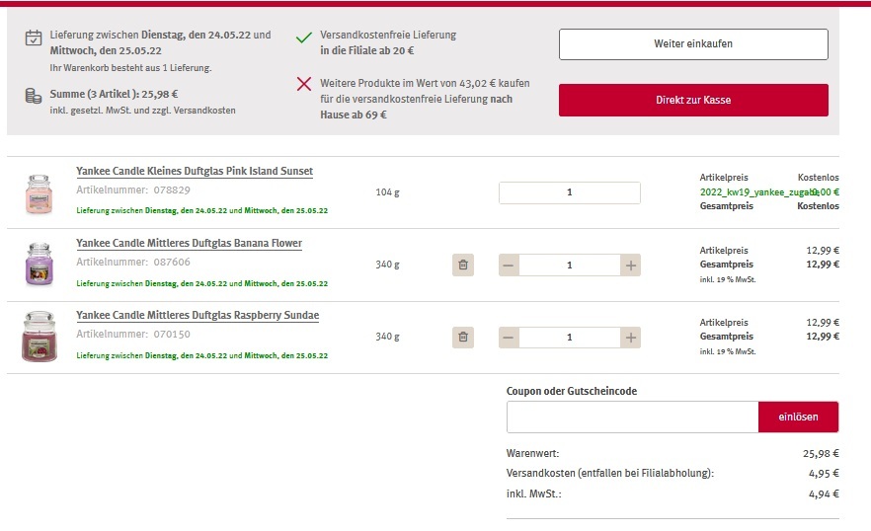
Task: Select article number 078829
Action: pyautogui.click(x=172, y=190)
